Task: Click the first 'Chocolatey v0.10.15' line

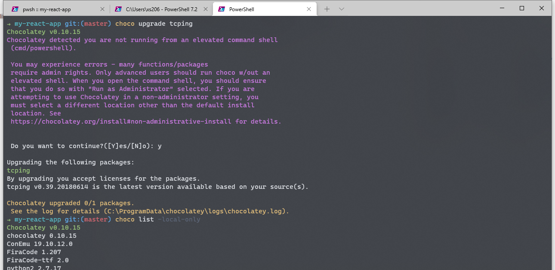Action: coord(43,32)
